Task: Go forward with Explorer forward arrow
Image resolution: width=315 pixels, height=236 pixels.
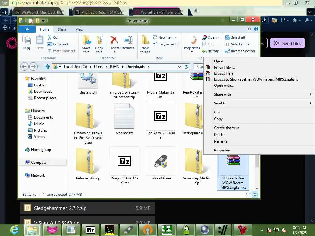Action: coord(33,67)
